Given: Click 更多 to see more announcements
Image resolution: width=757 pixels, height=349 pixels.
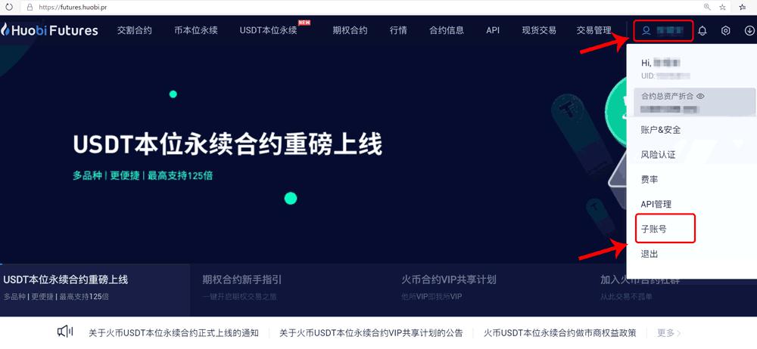Looking at the screenshot, I should coord(669,332).
